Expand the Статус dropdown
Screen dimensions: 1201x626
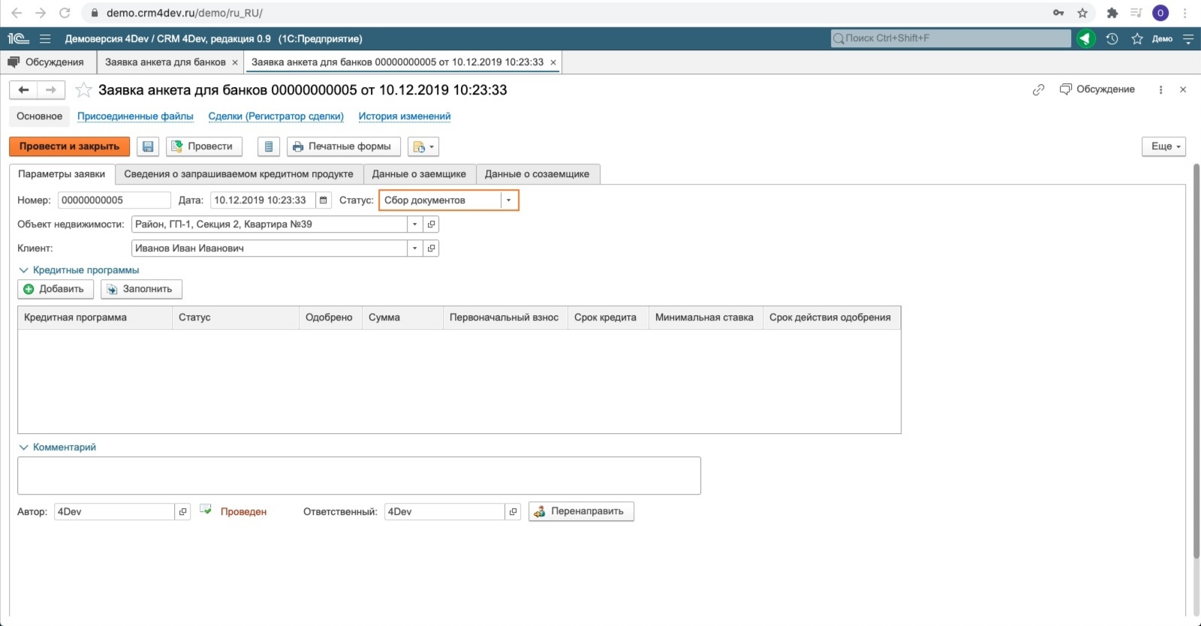click(x=509, y=200)
